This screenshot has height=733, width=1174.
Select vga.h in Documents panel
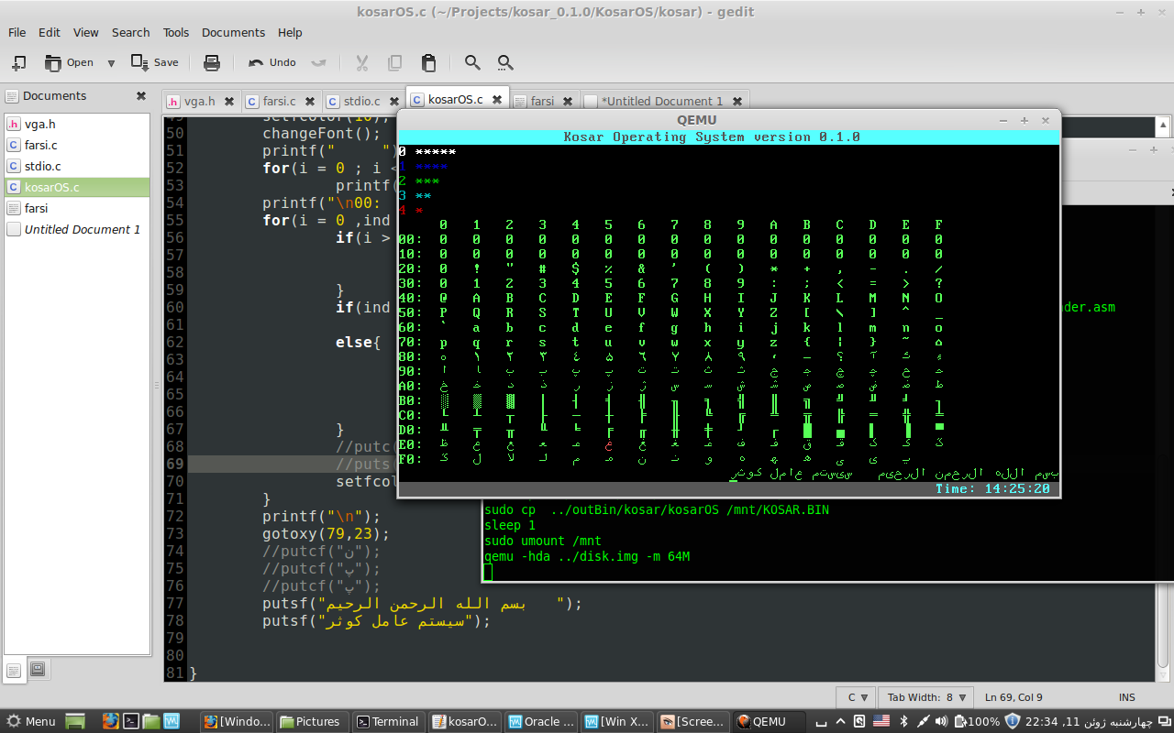pos(40,124)
